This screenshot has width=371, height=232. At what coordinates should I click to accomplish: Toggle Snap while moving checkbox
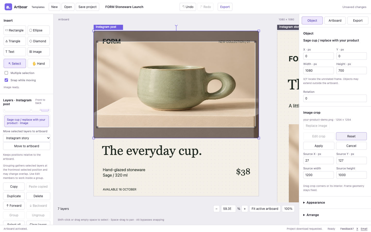[6, 80]
